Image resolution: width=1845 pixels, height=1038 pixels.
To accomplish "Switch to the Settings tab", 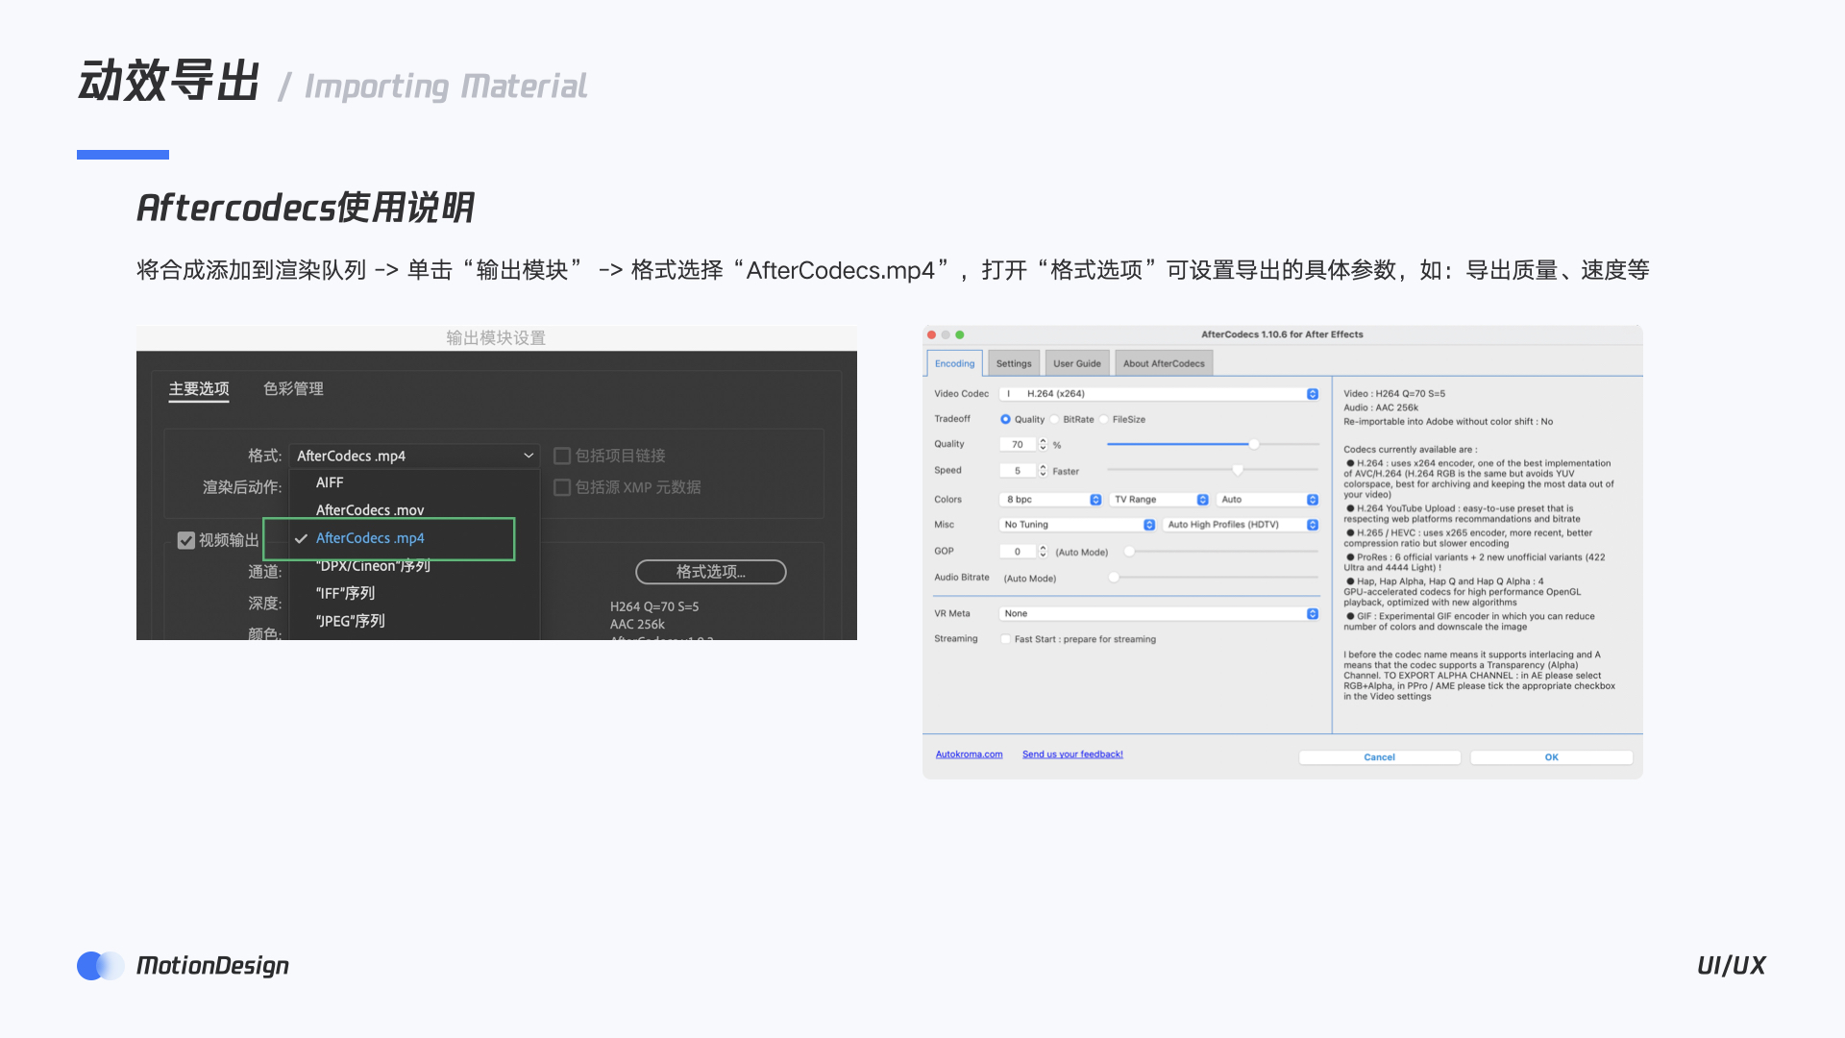I will [x=1013, y=363].
